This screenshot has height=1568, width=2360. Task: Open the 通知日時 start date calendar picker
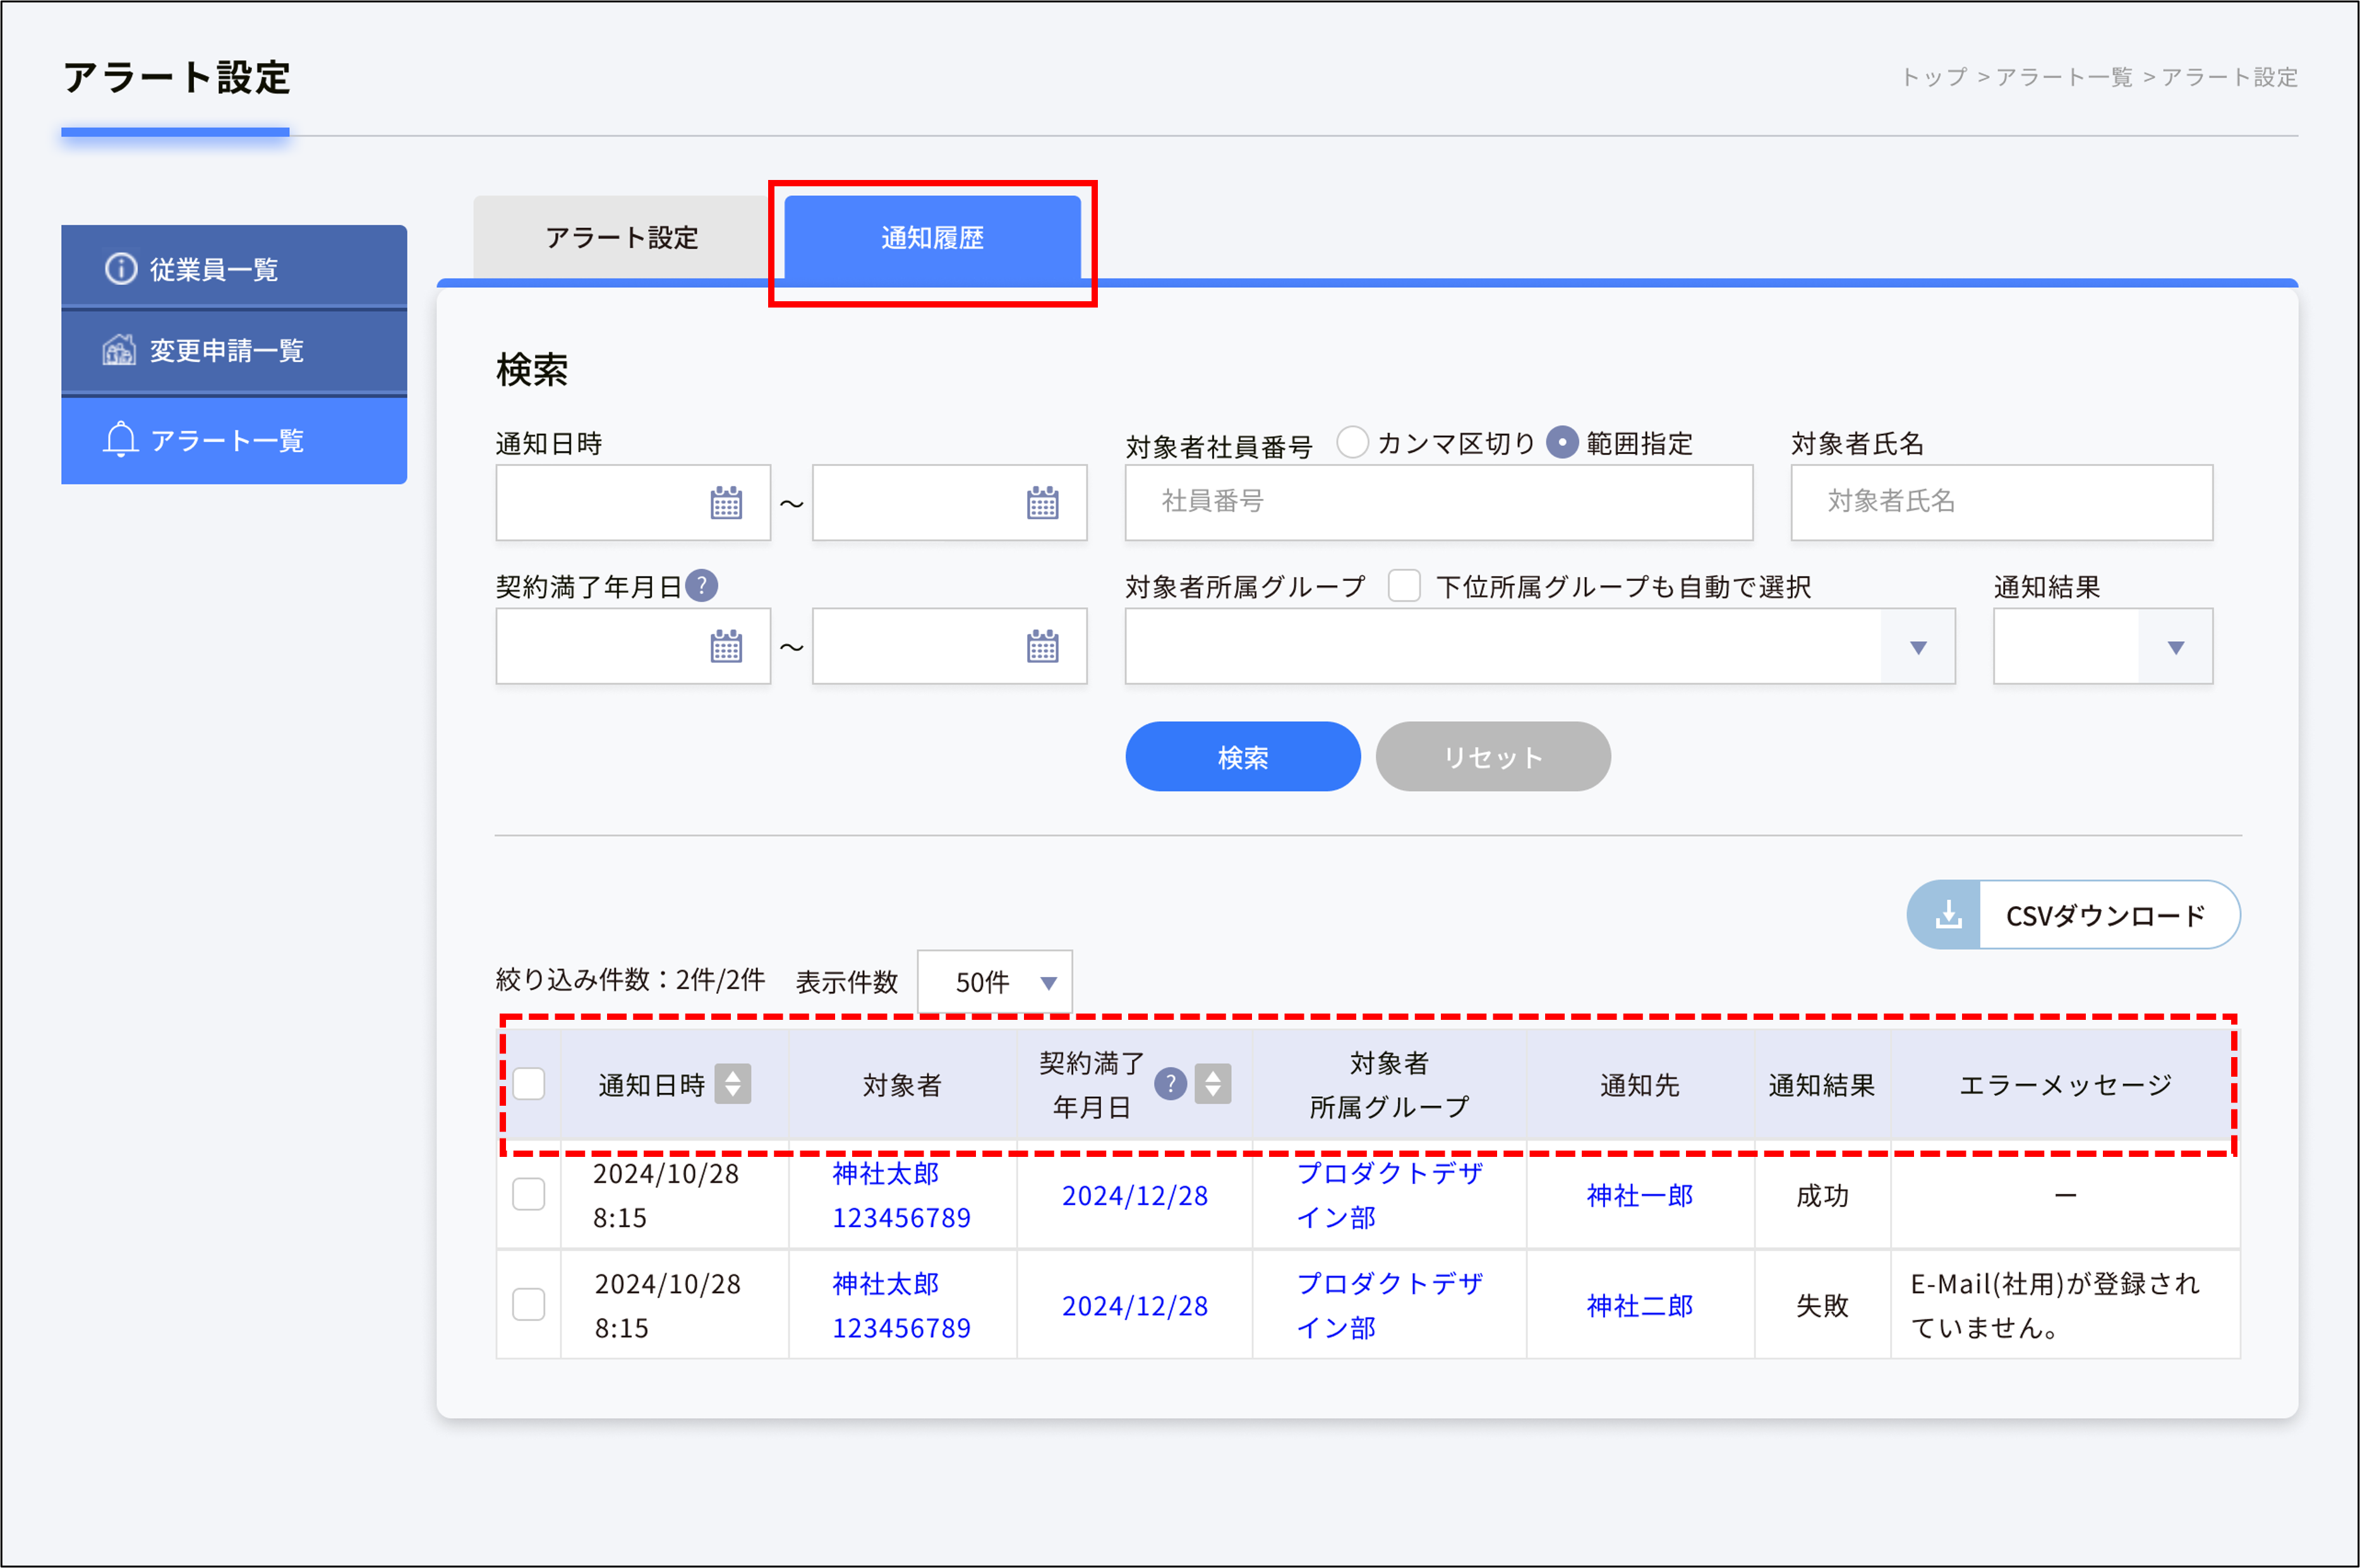tap(728, 503)
